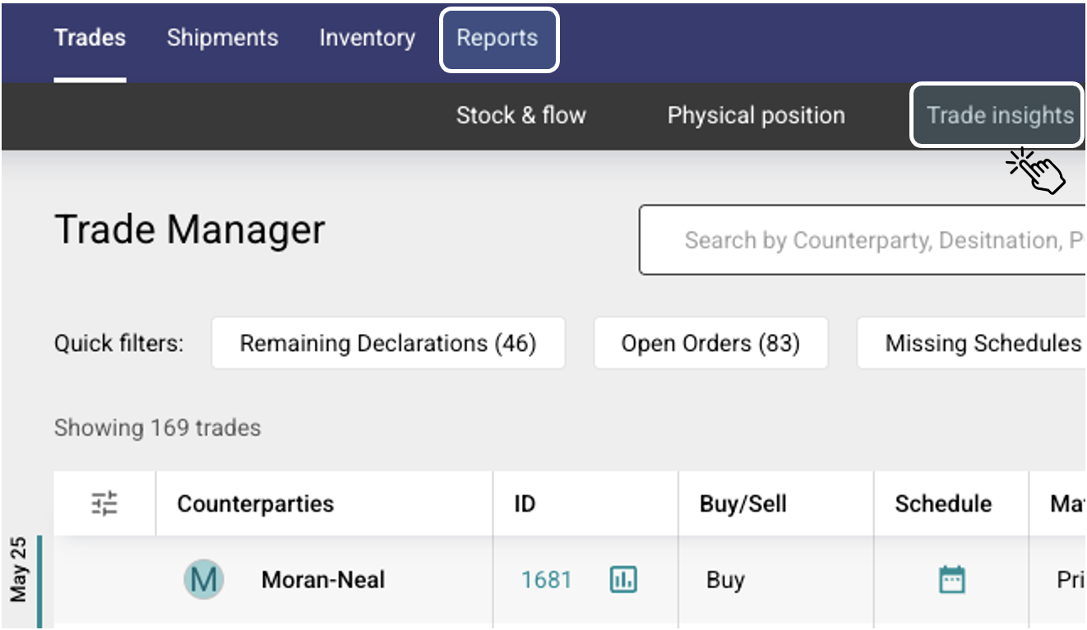The width and height of the screenshot is (1087, 630).
Task: Apply the Open Orders quick filter
Action: pos(710,343)
